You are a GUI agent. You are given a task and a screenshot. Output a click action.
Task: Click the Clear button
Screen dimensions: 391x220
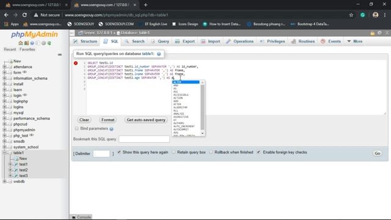(x=84, y=120)
